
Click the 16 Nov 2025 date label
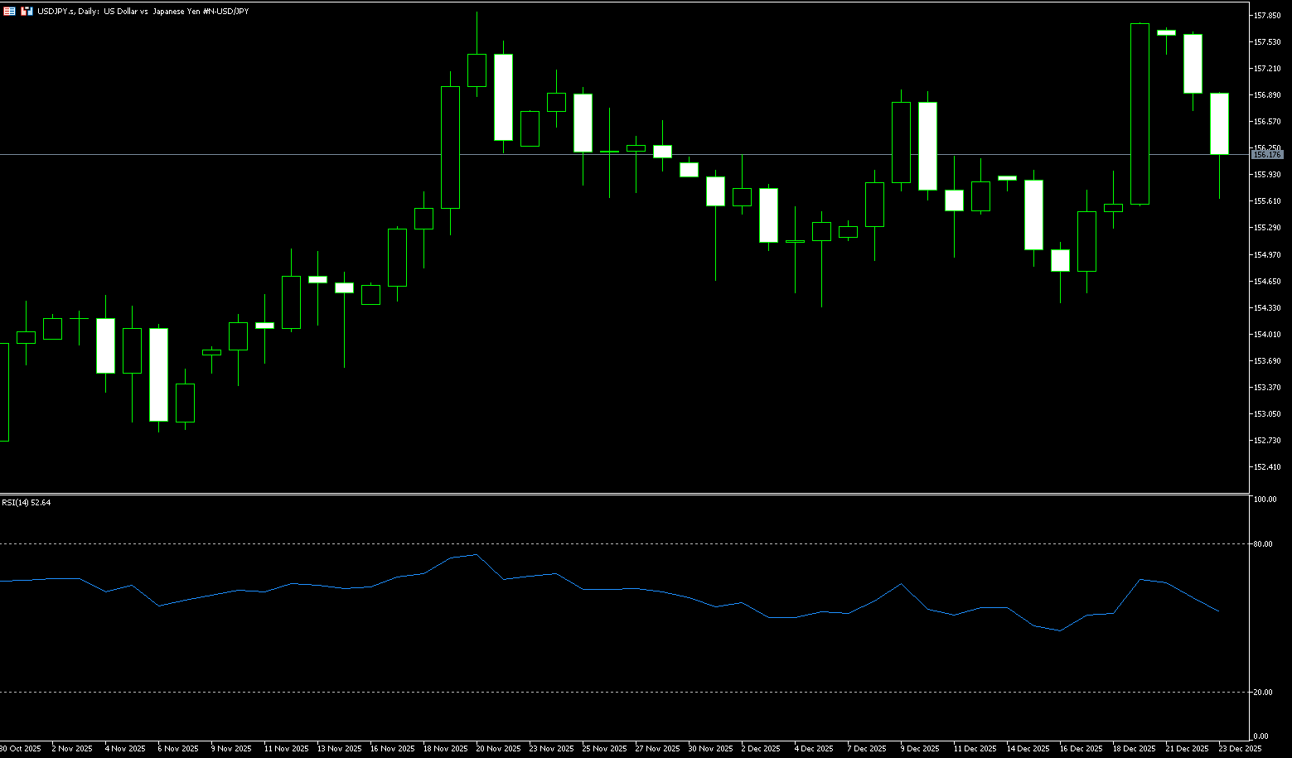point(392,749)
